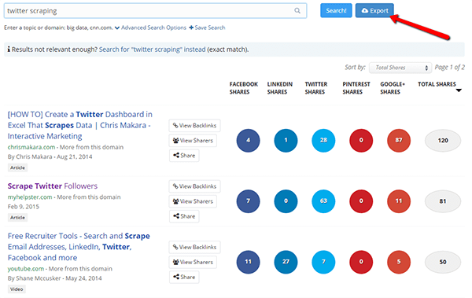Image resolution: width=472 pixels, height=298 pixels.
Task: Share the Free Recruiter Tools video
Action: point(184,277)
